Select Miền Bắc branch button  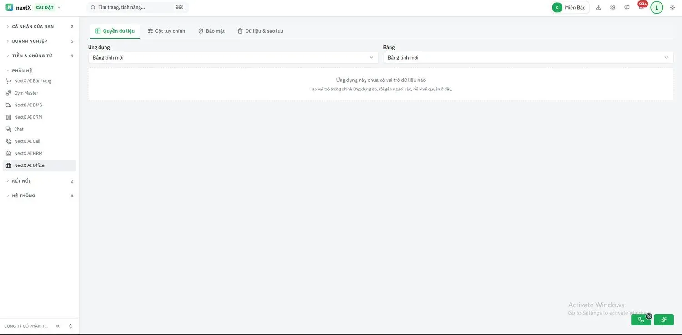[x=570, y=7]
